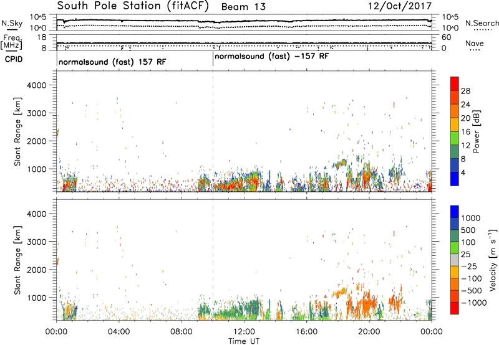Click 'Slant Range [km]' label of power panel
Viewport: 499px width, 345px height.
(x=17, y=131)
